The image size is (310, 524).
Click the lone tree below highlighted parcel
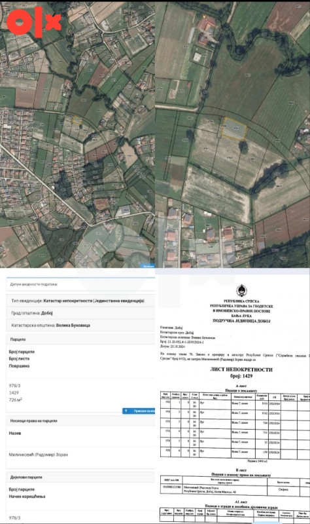coord(243,147)
